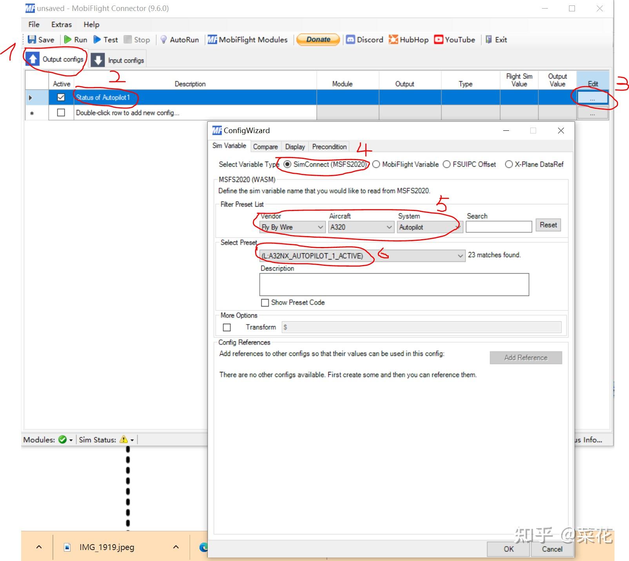Switch to the Input configs tab
This screenshot has width=629, height=561.
[x=118, y=60]
